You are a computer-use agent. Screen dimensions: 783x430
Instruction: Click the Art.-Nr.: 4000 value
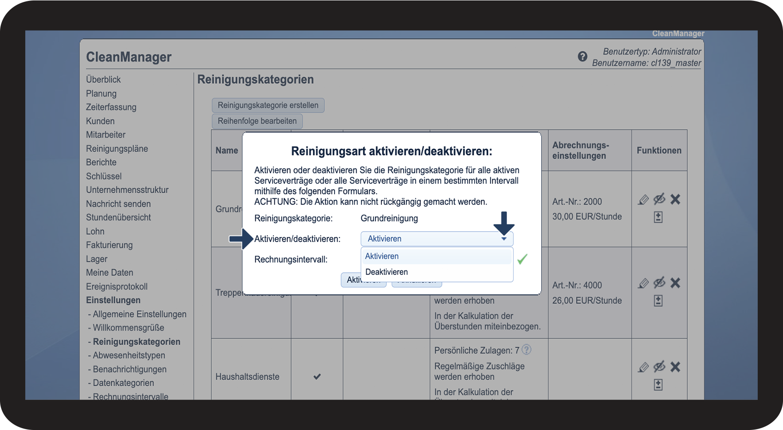pos(577,285)
